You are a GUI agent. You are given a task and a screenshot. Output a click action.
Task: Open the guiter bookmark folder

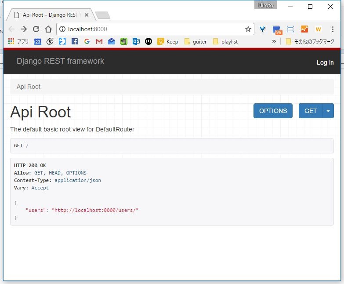(195, 41)
